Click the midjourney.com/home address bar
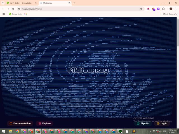The width and height of the screenshot is (179, 134). click(80, 9)
